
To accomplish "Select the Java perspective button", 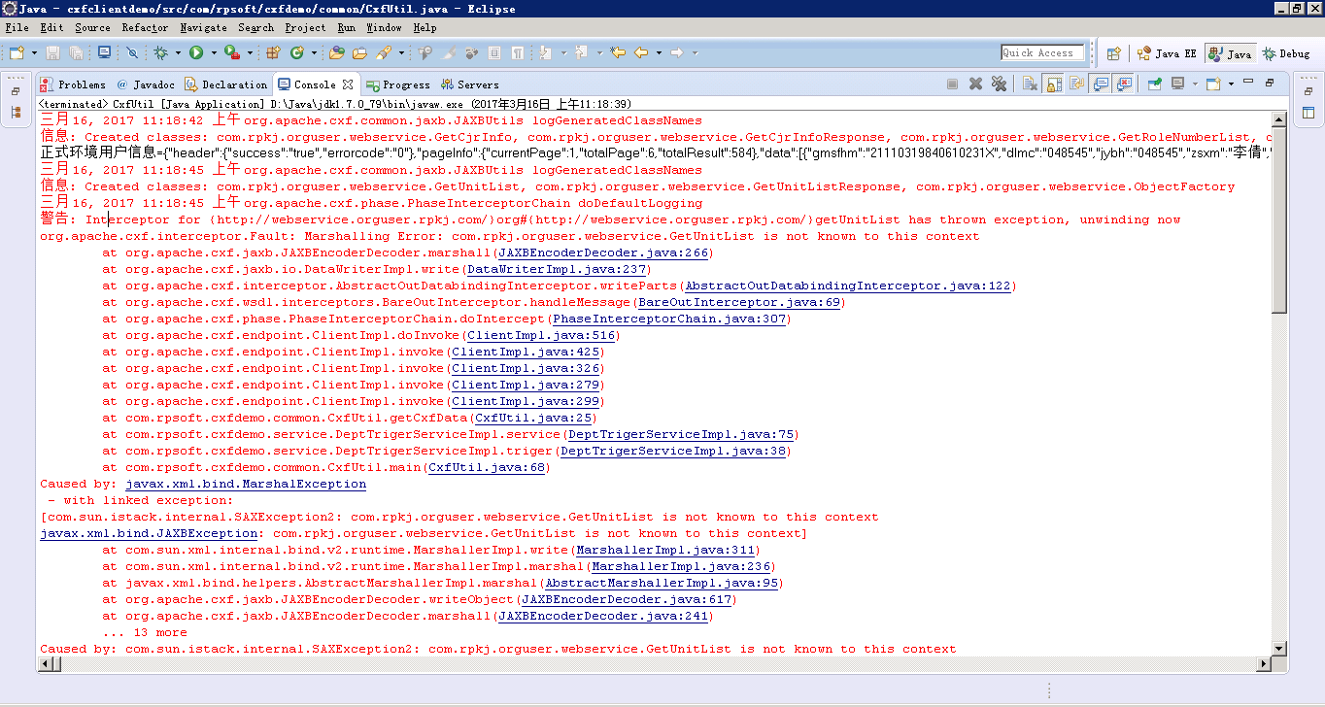I will 1230,53.
